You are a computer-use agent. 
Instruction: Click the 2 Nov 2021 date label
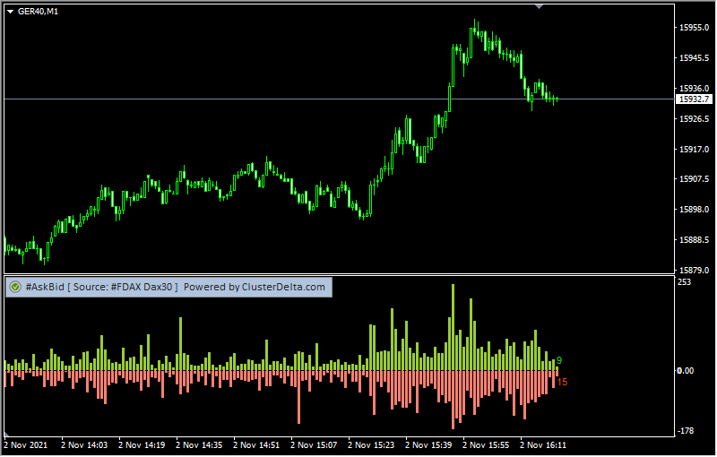click(26, 444)
